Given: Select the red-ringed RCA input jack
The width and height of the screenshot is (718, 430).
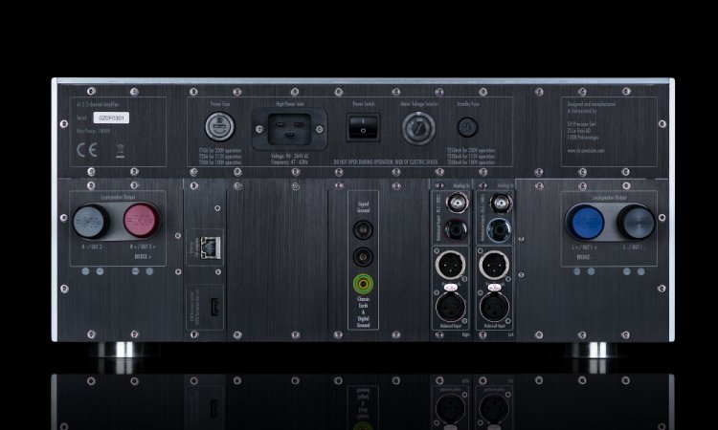Looking at the screenshot, I should pyautogui.click(x=456, y=230).
